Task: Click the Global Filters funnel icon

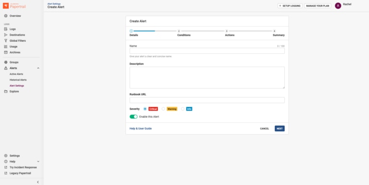Action: (6, 41)
